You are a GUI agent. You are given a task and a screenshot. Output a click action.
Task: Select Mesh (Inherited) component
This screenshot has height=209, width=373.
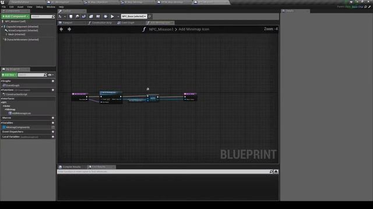click(17, 34)
